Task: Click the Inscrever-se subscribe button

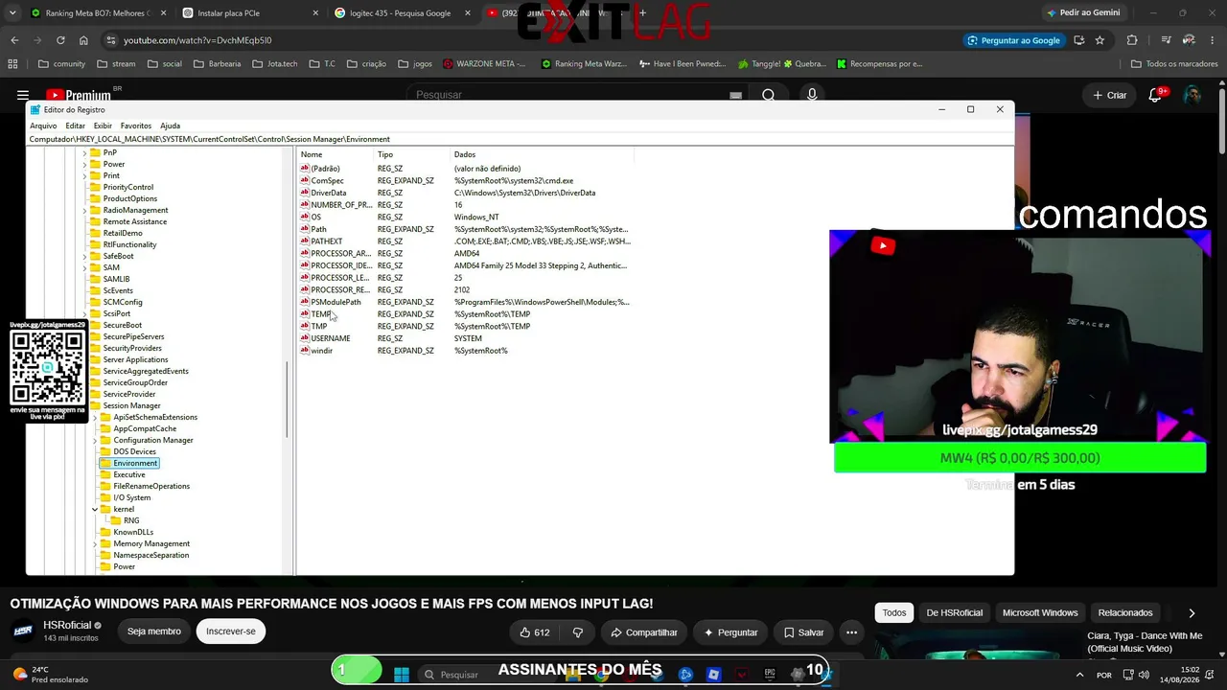Action: coord(231,632)
